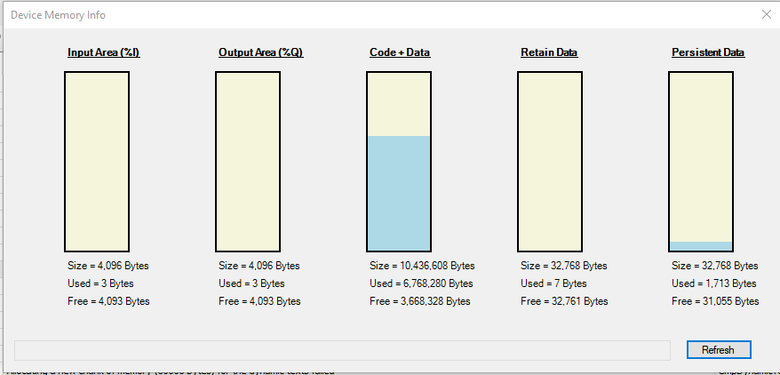Click the blue used portion of Code + Data bar
Screen dimensions: 780x375
click(399, 193)
